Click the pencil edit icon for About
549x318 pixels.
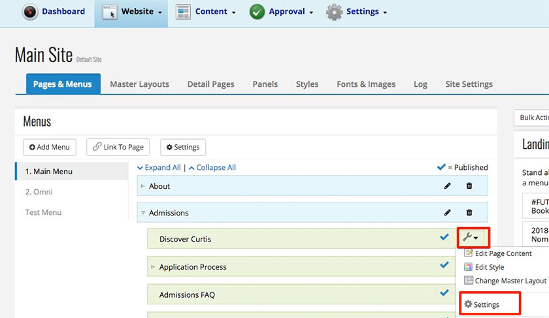point(448,186)
